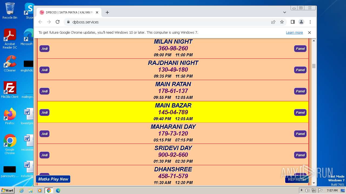Open the Windows Start menu
Viewport: 346px width, 194px height.
coord(7,190)
